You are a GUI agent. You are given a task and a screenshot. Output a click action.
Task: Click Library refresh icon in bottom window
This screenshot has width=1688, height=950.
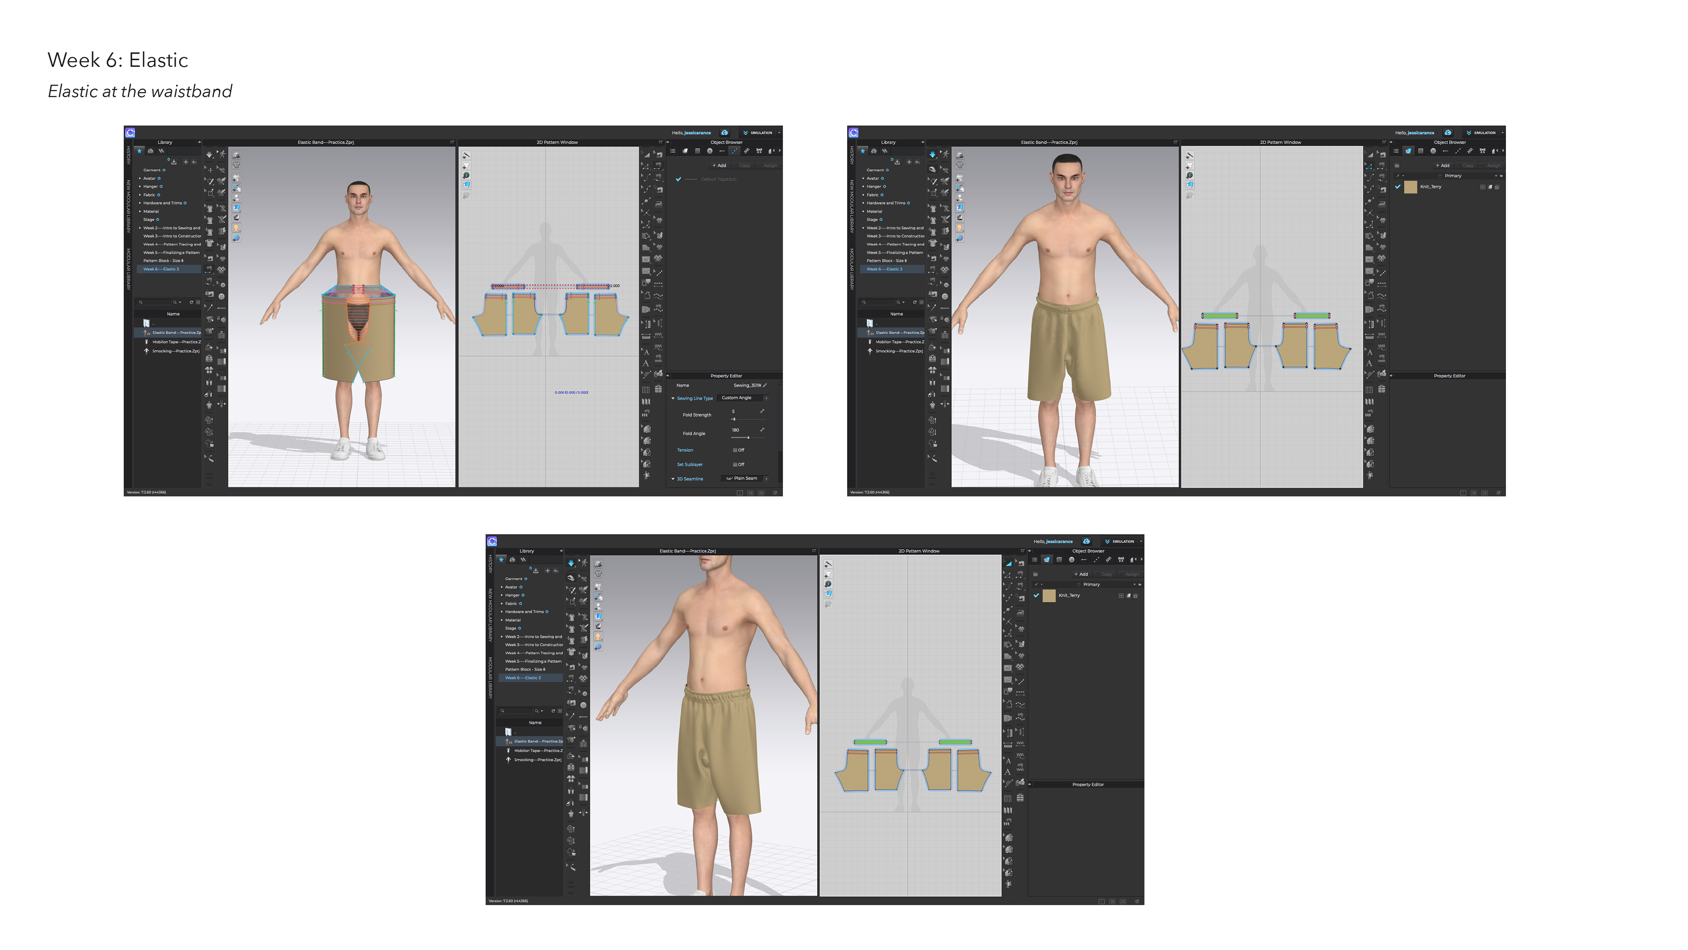tap(553, 711)
